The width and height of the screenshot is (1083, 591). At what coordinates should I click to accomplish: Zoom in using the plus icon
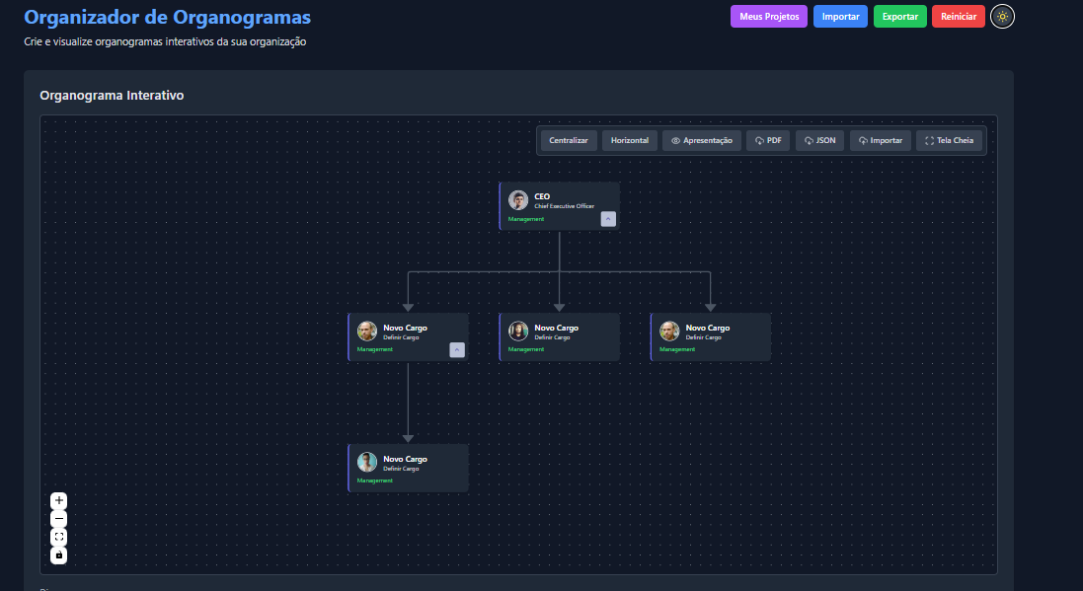(58, 500)
